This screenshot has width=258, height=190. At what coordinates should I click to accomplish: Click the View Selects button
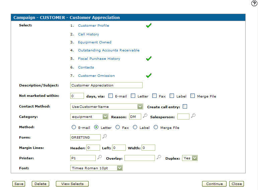[72, 184]
